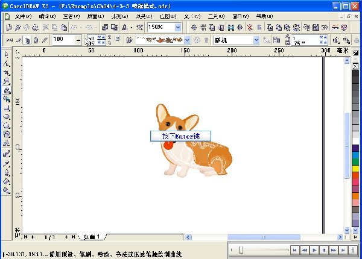The width and height of the screenshot is (362, 259).
Task: Select the Shape tool in toolbox
Action: click(x=7, y=63)
